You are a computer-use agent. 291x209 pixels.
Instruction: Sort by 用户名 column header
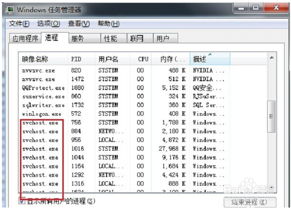click(112, 59)
